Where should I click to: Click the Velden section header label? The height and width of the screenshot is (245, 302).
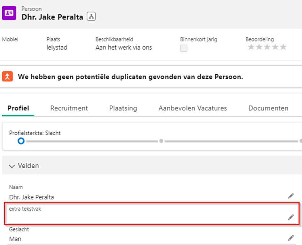pos(28,166)
